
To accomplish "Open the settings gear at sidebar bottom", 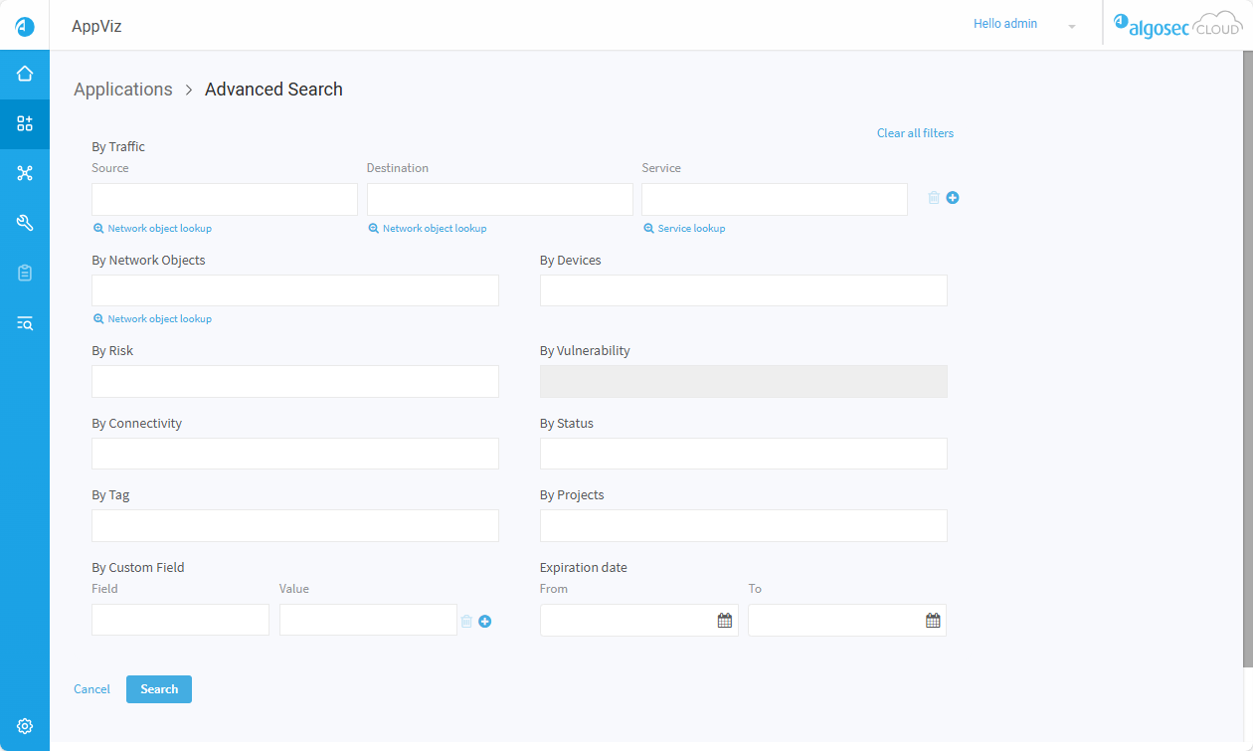I will point(25,726).
